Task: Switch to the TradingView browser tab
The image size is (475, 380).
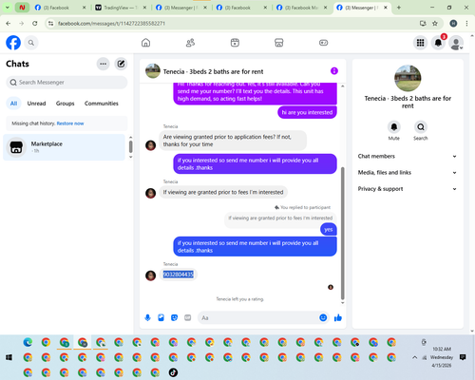Action: 121,8
